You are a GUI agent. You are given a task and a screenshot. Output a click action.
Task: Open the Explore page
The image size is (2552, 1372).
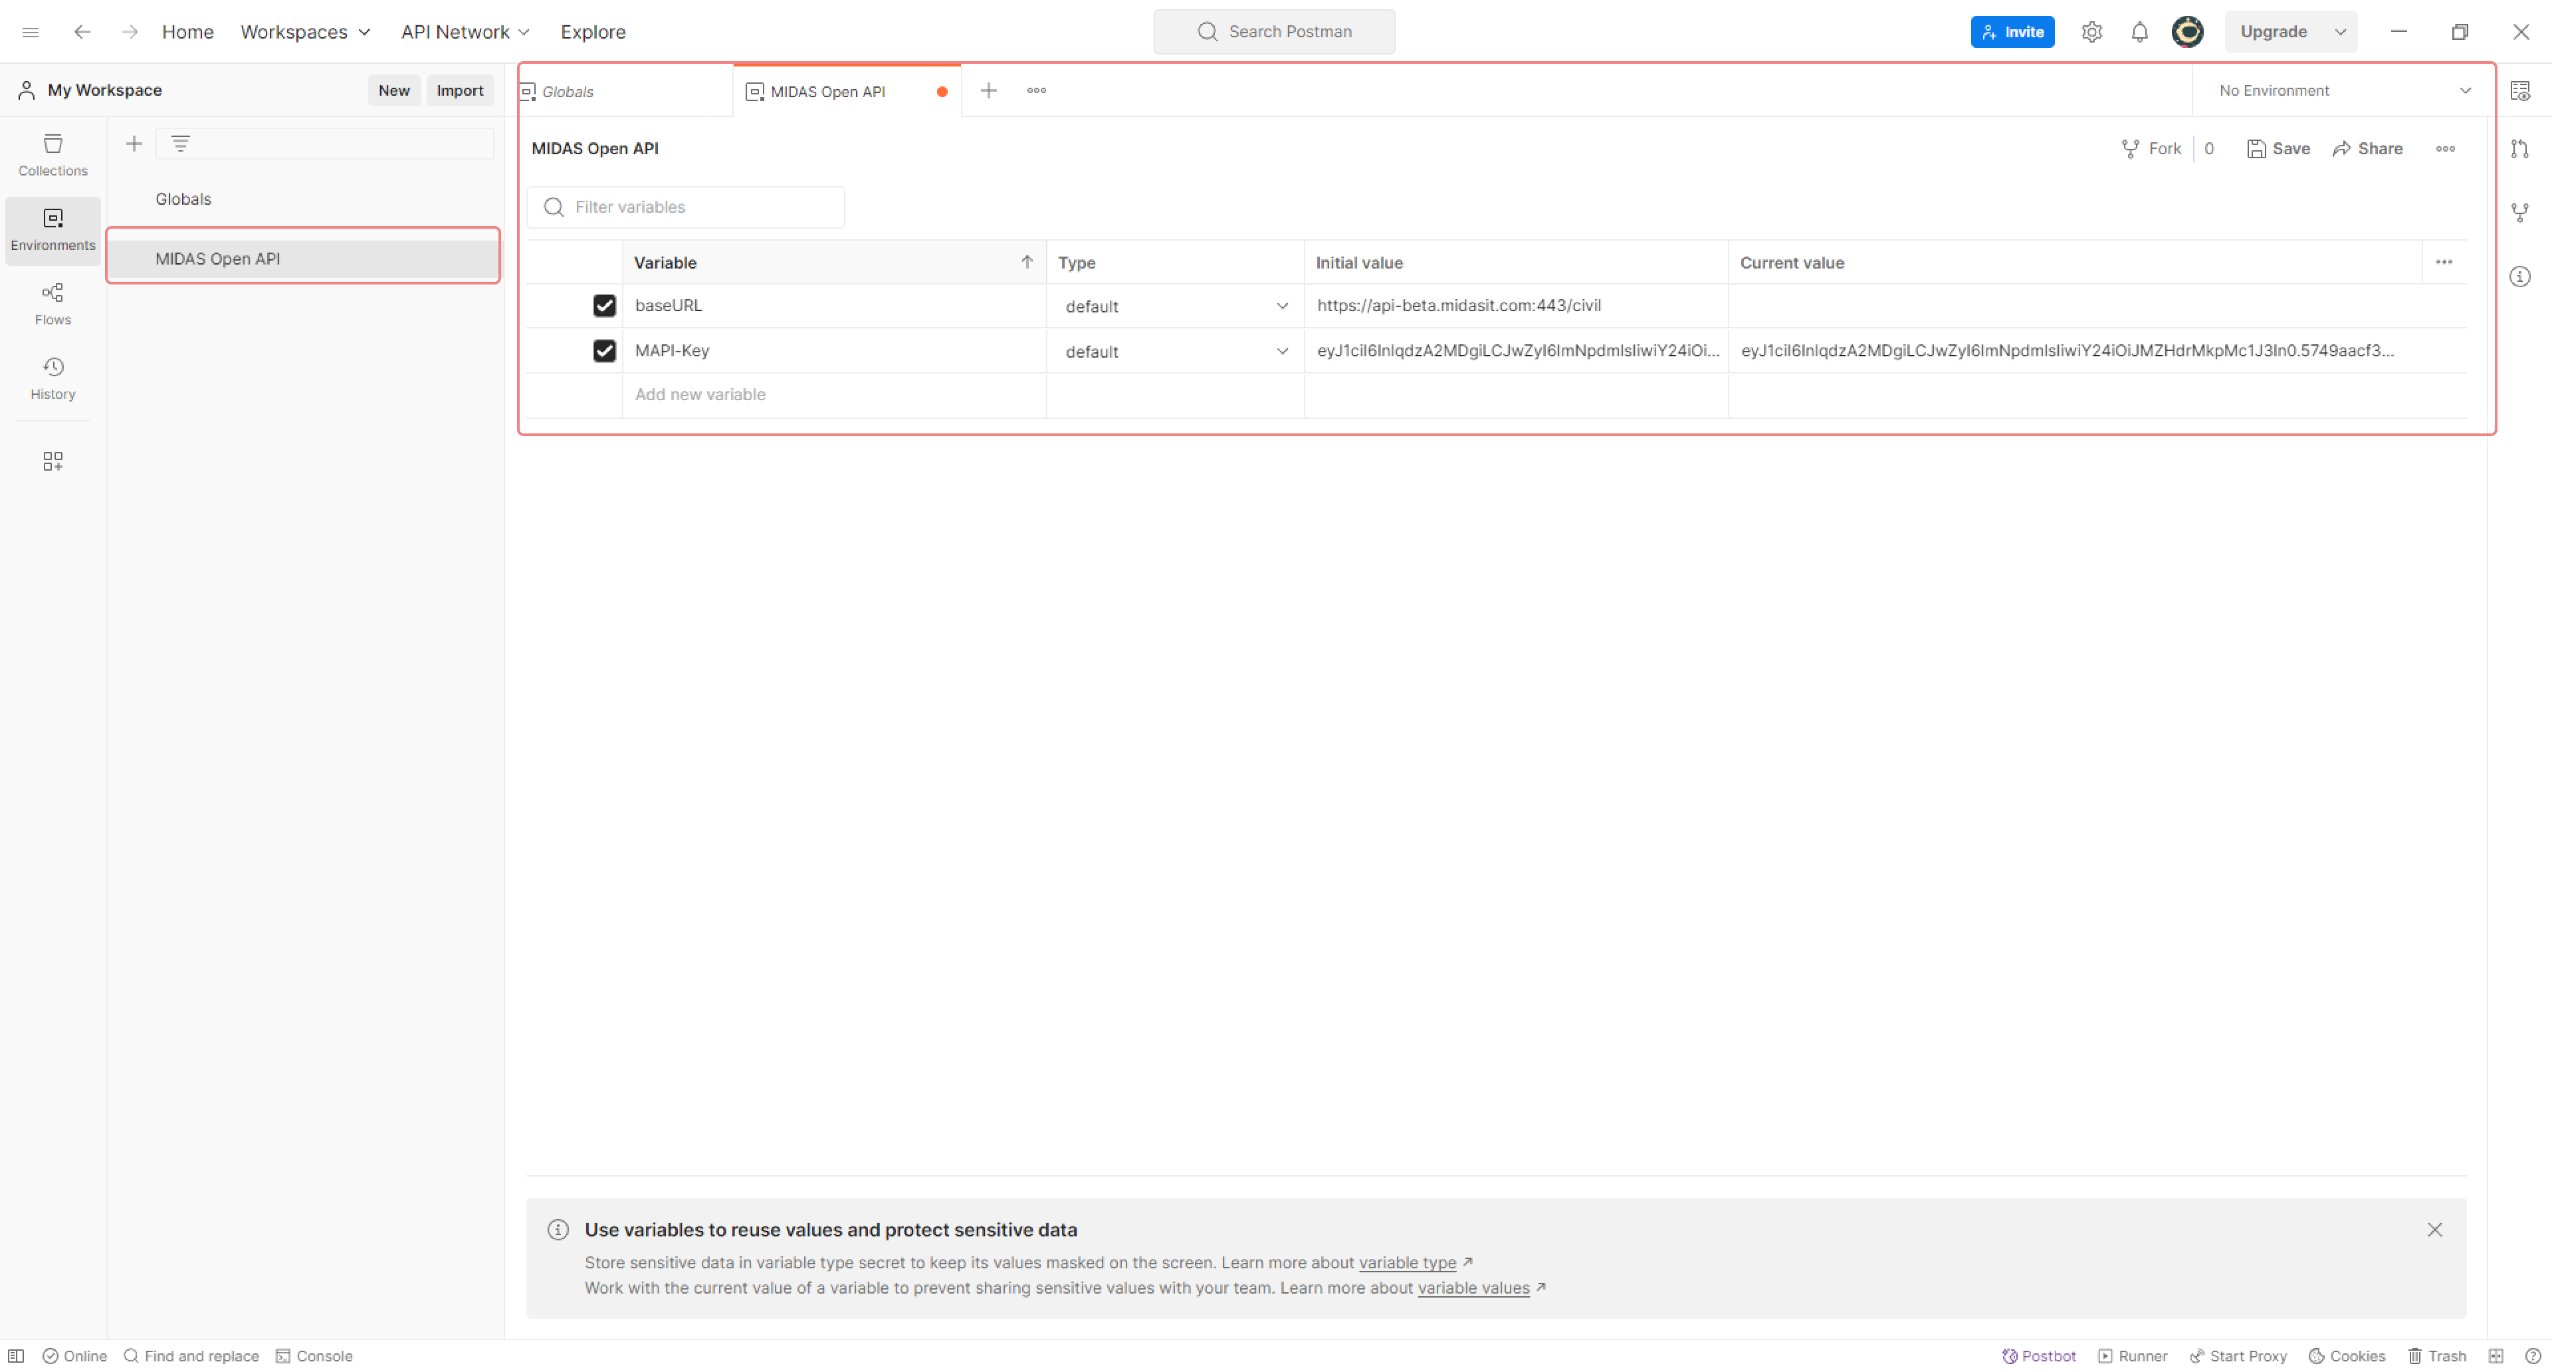click(x=592, y=32)
